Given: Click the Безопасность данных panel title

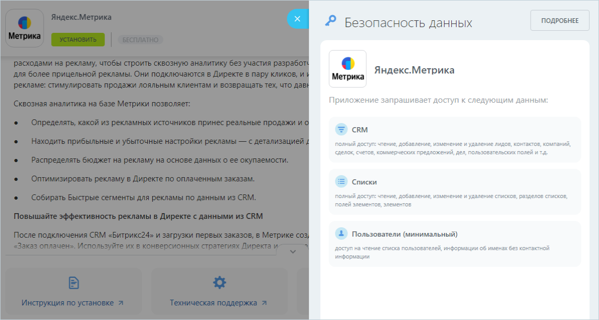Looking at the screenshot, I should pyautogui.click(x=409, y=23).
